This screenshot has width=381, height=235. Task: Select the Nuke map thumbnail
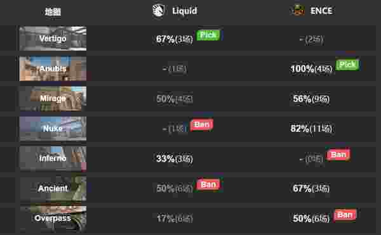[53, 129]
